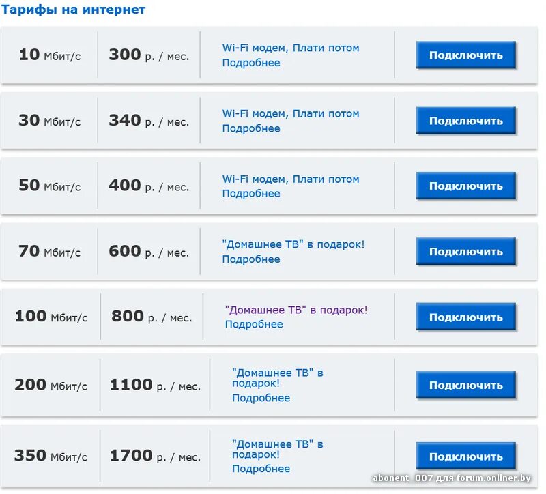Click Подключить for the 30 Мбит/с tariff
Viewport: 546px width, 494px height.
click(x=465, y=121)
